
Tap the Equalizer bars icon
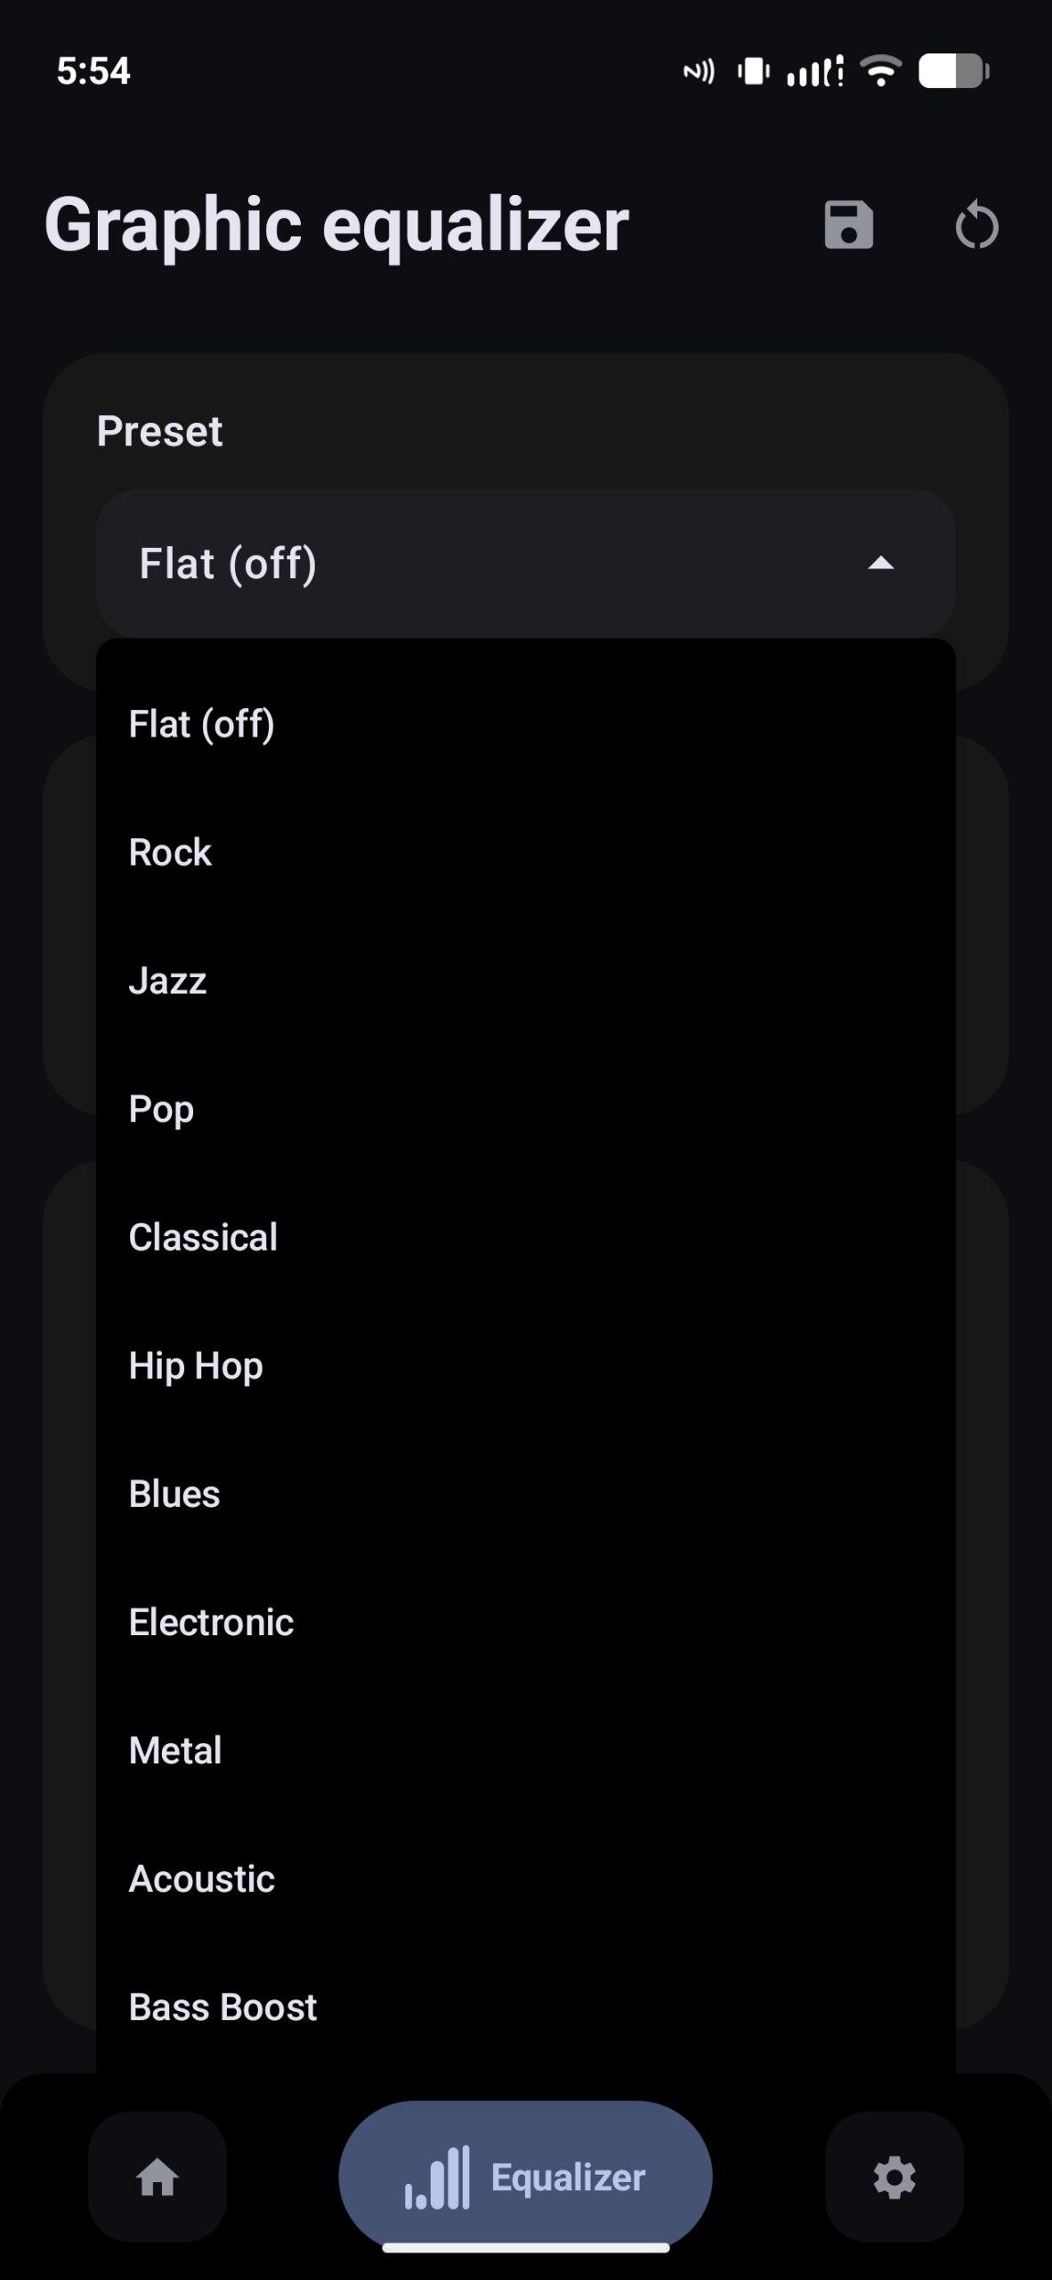pyautogui.click(x=438, y=2178)
